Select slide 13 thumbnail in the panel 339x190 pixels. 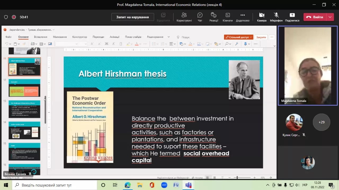24,109
